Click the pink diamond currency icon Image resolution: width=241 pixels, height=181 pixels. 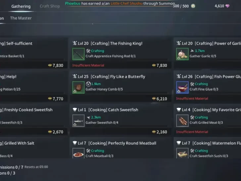click(227, 6)
